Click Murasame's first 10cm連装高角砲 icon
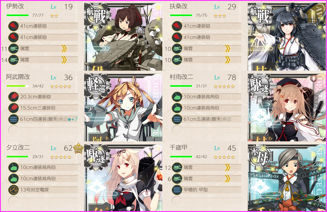The height and width of the screenshot is (212, 327). 177,97
